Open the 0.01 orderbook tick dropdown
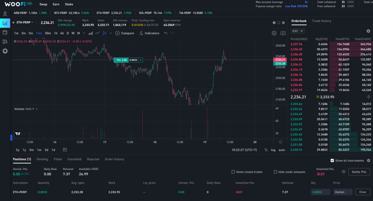Viewport: 373px width, 201px height. [x=298, y=31]
